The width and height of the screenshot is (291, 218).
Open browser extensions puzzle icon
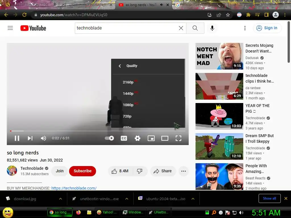[248, 15]
